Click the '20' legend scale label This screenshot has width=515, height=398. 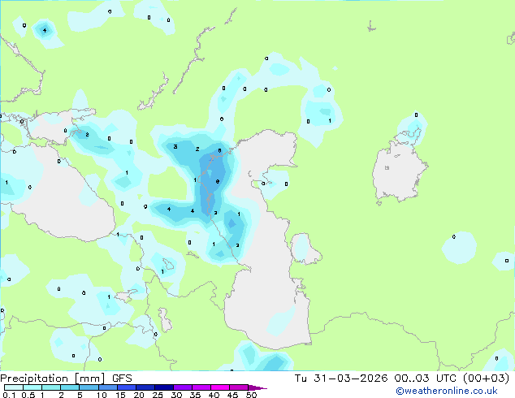coord(139,395)
